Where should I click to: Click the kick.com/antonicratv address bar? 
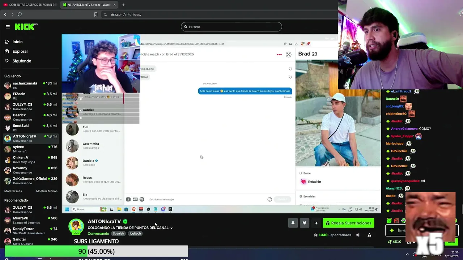click(x=126, y=14)
